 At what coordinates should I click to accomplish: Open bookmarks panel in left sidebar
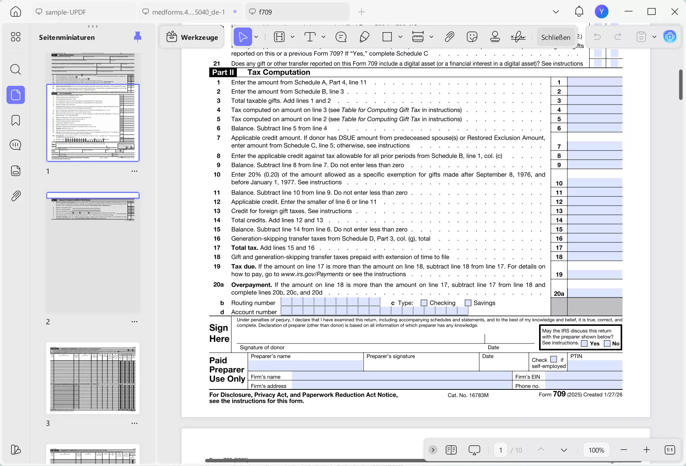pos(16,120)
